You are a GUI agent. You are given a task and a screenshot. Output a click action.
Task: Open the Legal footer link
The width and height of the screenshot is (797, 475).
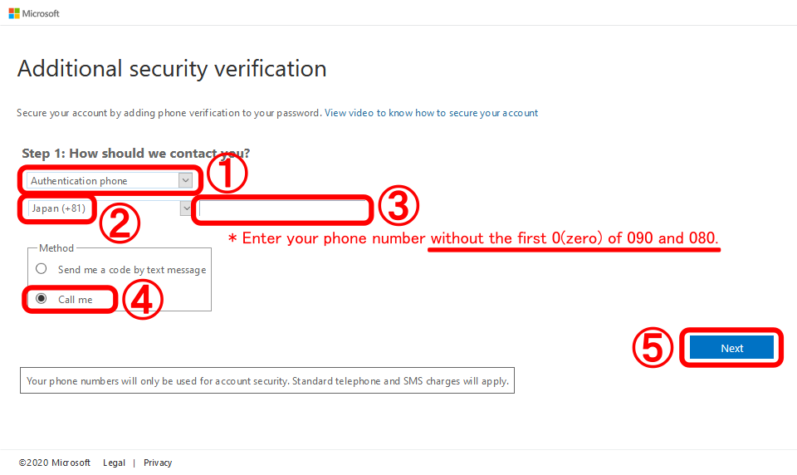click(114, 463)
